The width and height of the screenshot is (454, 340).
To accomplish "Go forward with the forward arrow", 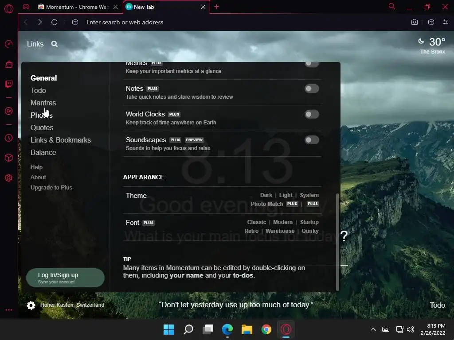I will [x=40, y=22].
